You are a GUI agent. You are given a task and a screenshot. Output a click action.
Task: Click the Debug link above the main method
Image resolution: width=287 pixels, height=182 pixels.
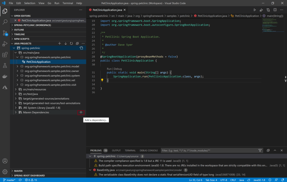click(x=117, y=69)
